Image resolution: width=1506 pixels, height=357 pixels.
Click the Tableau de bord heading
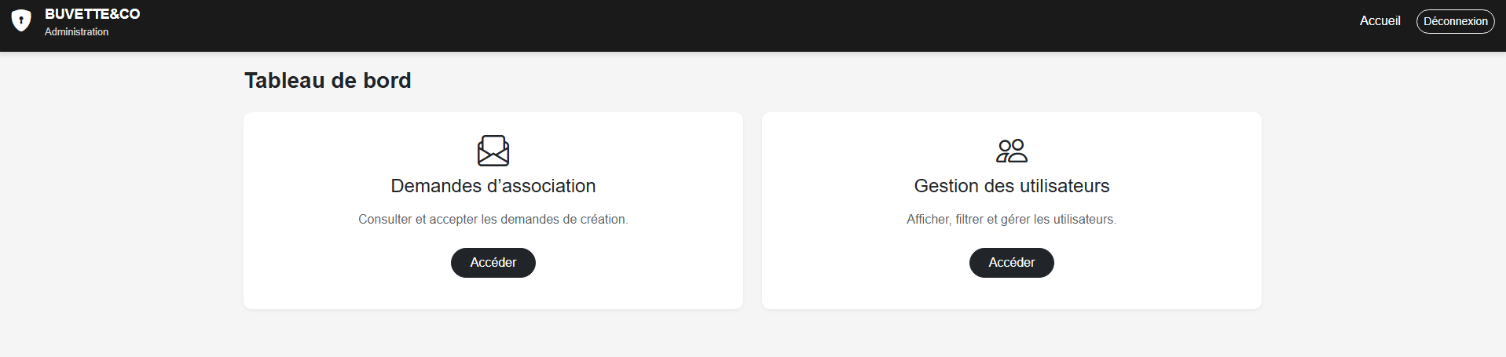[x=328, y=81]
